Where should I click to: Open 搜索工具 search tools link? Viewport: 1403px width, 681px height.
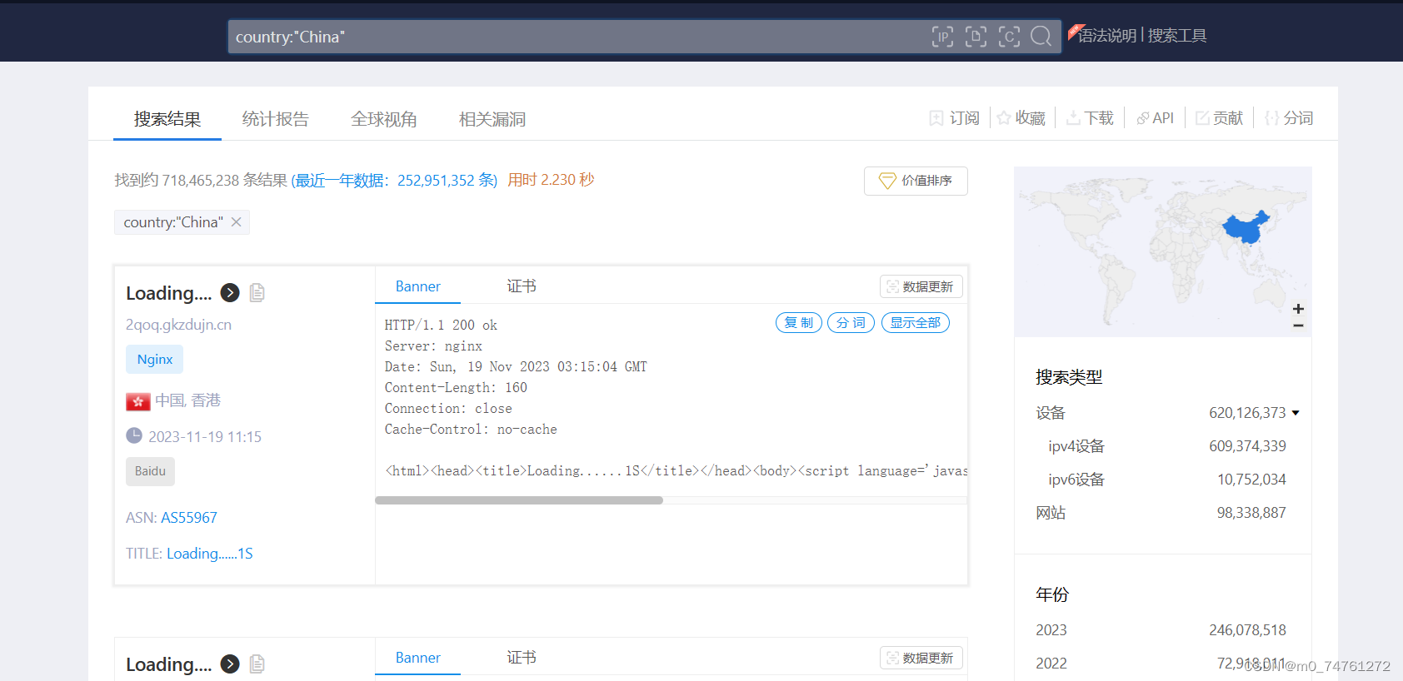[x=1177, y=36]
